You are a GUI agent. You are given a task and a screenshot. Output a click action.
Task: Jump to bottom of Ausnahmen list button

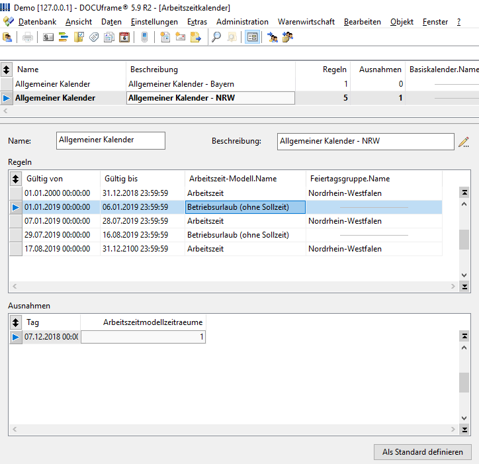click(x=464, y=430)
